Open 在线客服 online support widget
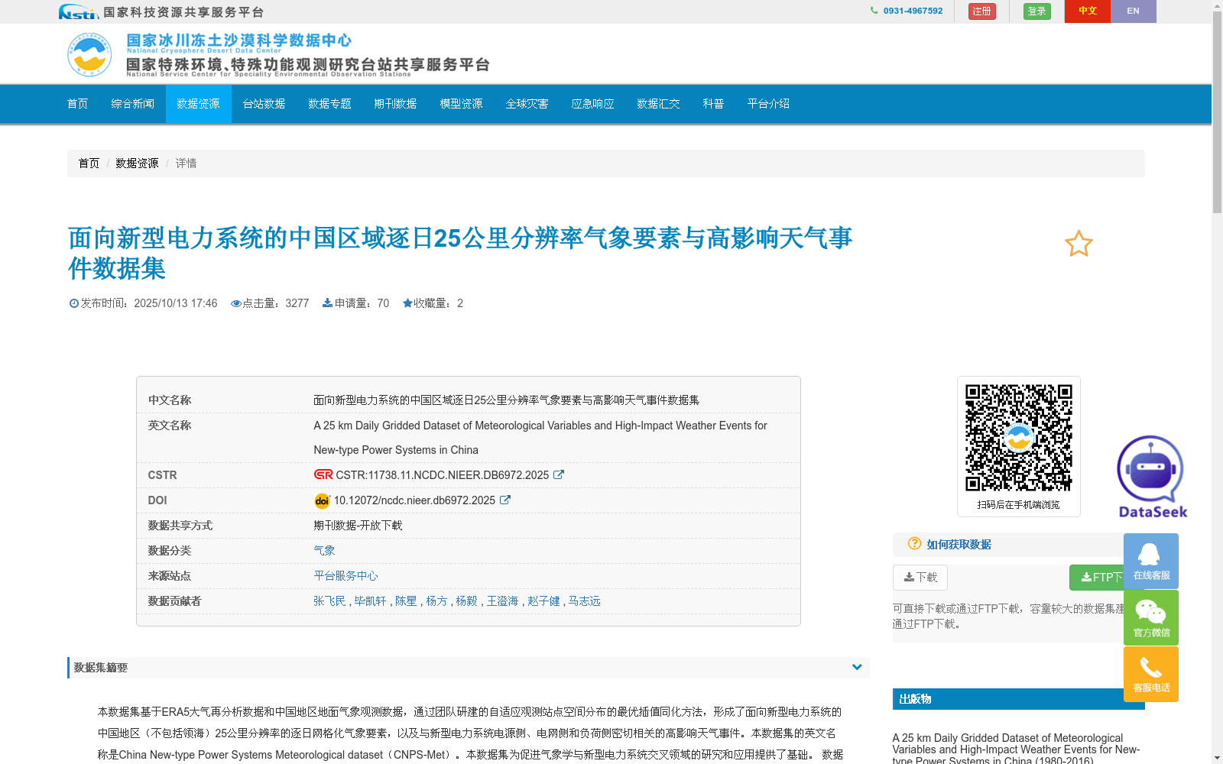1223x764 pixels. pyautogui.click(x=1151, y=561)
